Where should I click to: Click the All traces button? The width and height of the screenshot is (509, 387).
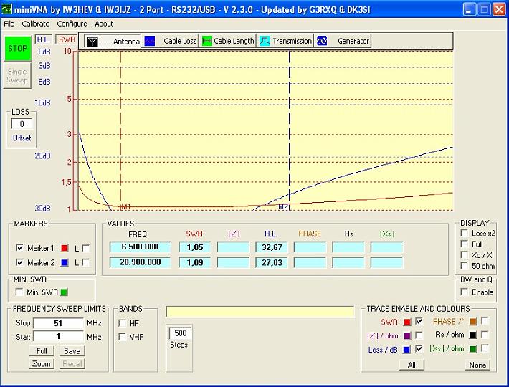coord(412,365)
